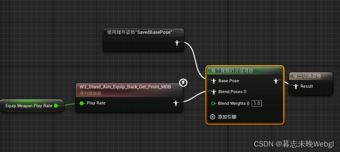Click the Equip Weapon Play Rate output pin
Screen dimensions: 340x152
[56, 106]
